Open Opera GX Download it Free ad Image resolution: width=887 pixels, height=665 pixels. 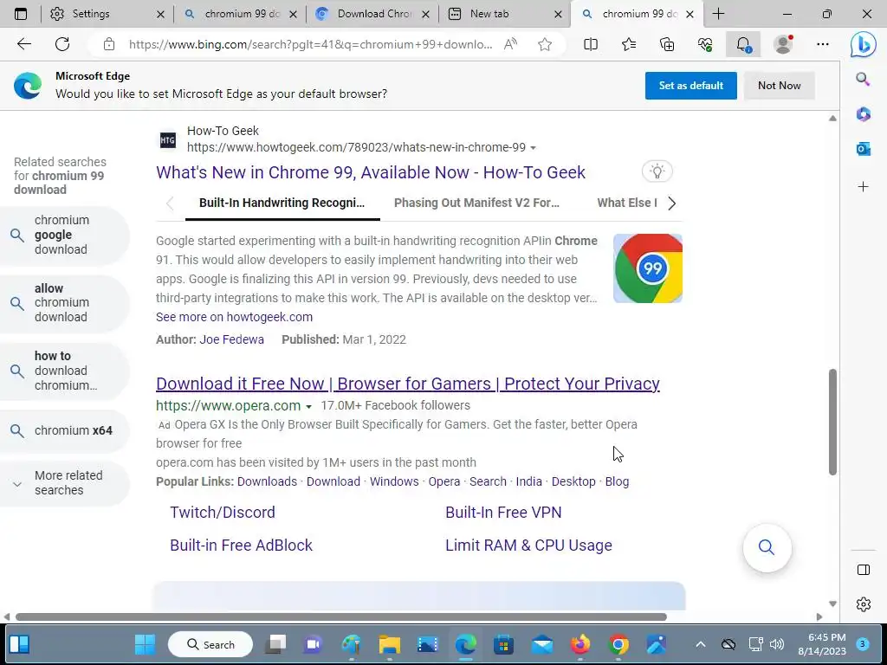(x=408, y=384)
